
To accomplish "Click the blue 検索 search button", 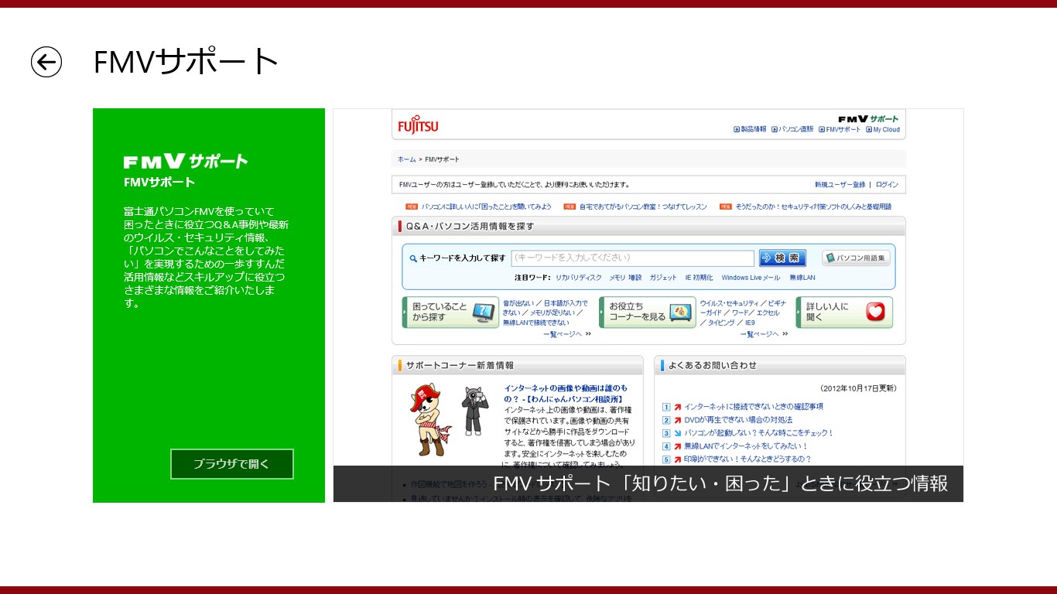I will (782, 258).
